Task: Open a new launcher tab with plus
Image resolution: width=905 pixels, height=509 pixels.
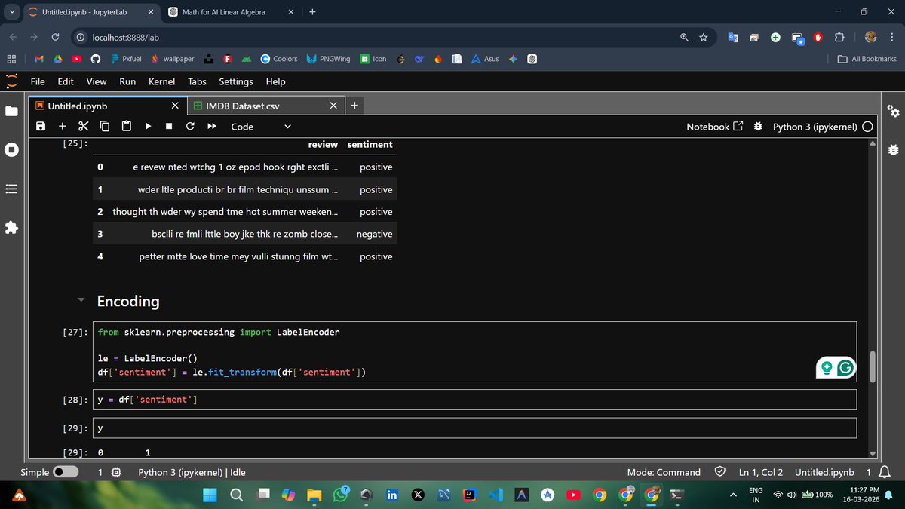Action: pyautogui.click(x=355, y=106)
